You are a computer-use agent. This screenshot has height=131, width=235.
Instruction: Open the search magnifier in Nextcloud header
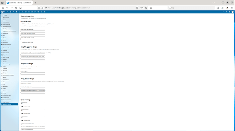tap(223, 12)
